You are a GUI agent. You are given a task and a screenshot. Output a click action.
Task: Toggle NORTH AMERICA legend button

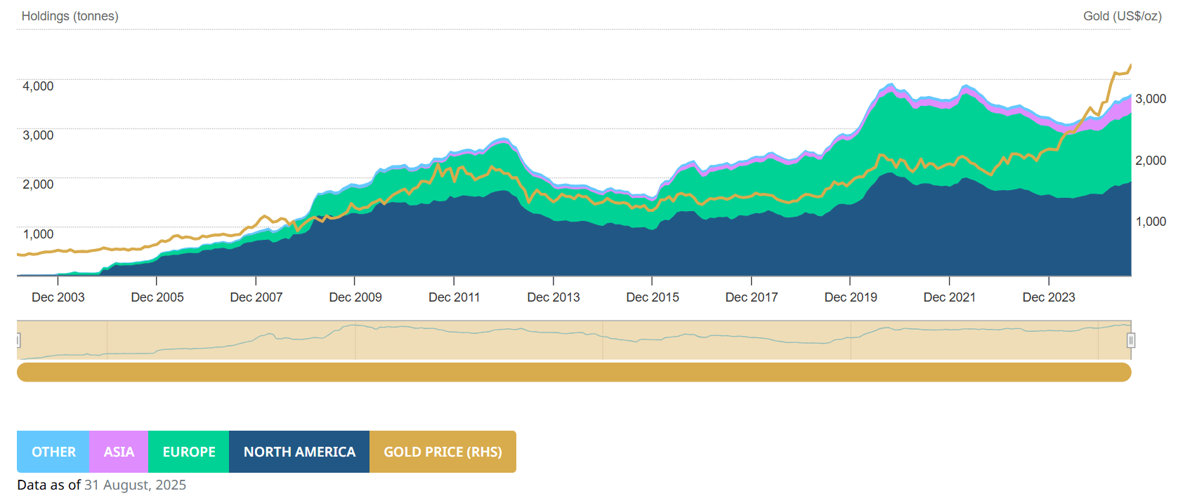pos(299,452)
